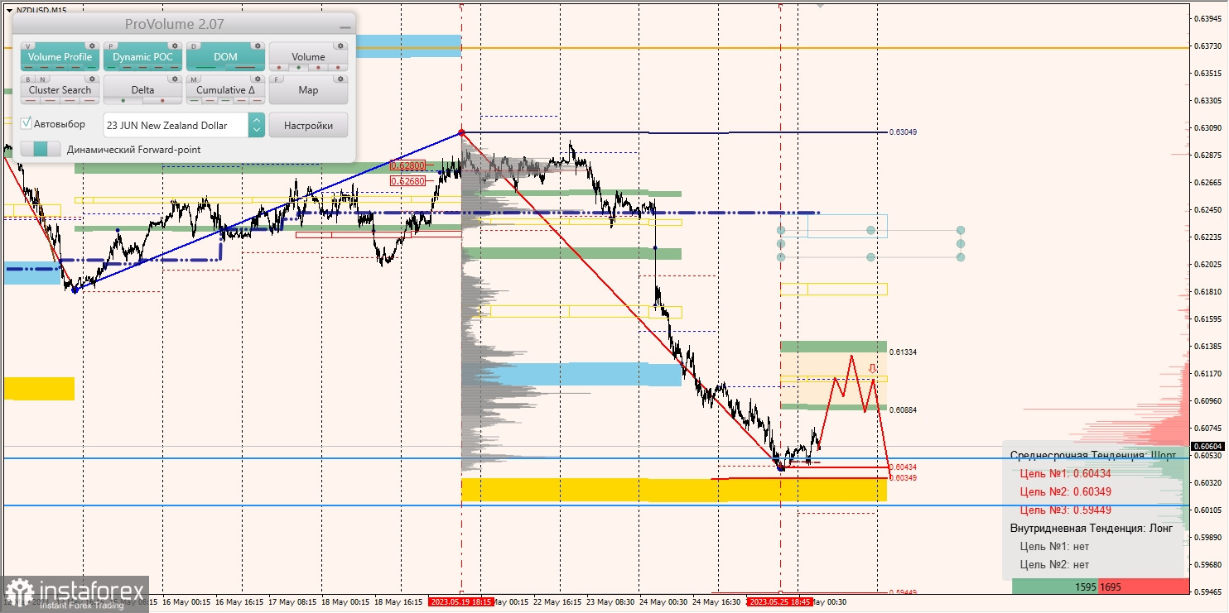Select the blue trendline start point at the low
This screenshot has width=1229, height=613.
[75, 290]
